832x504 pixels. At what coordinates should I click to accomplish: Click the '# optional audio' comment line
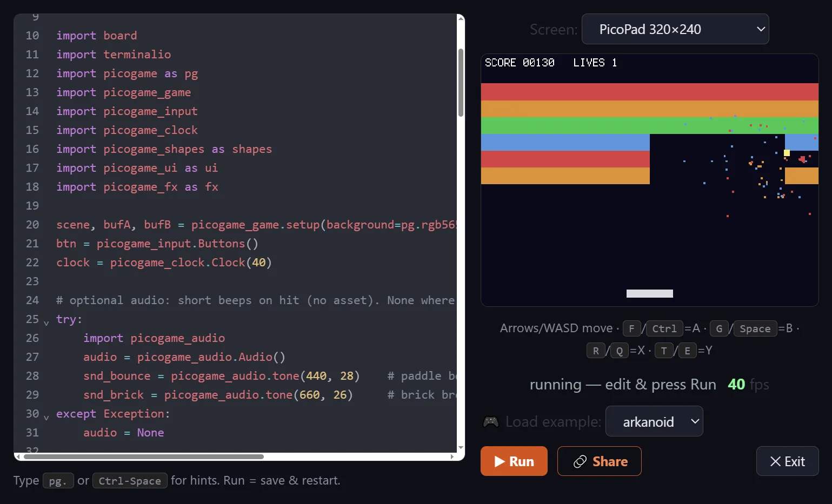click(256, 300)
